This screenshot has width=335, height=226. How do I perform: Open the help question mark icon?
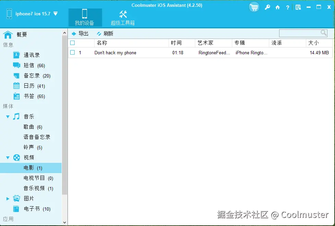[x=288, y=8]
